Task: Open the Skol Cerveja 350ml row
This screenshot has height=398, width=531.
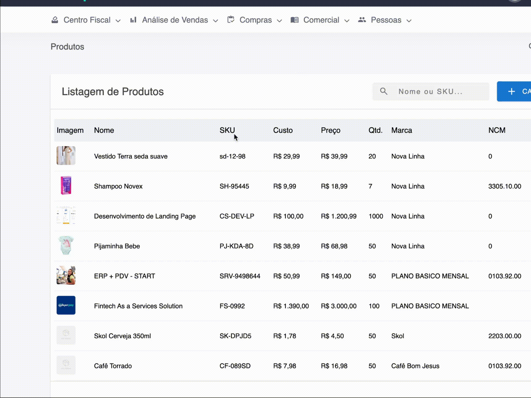Action: [122, 336]
